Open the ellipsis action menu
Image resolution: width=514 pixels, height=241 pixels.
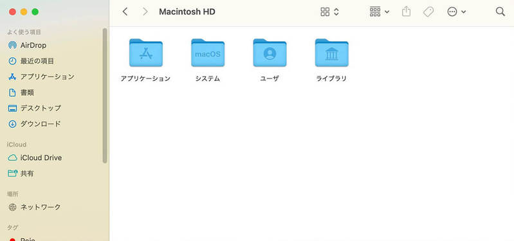pos(456,12)
